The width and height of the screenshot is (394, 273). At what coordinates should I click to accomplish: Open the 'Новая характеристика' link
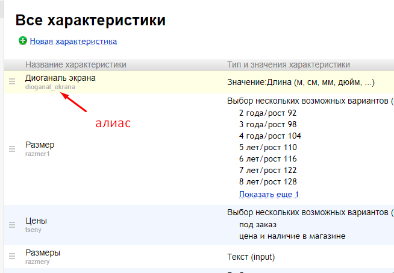coord(73,42)
